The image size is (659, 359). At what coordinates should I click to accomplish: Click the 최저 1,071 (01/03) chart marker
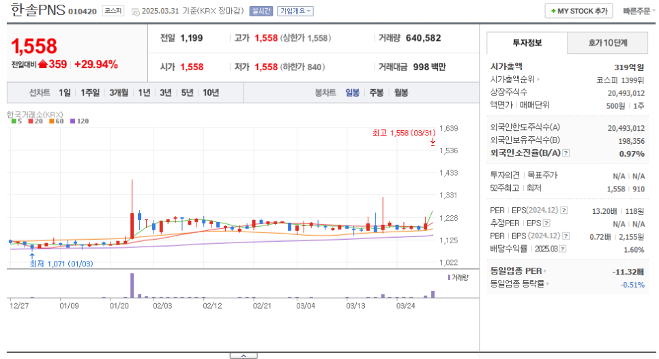click(61, 264)
